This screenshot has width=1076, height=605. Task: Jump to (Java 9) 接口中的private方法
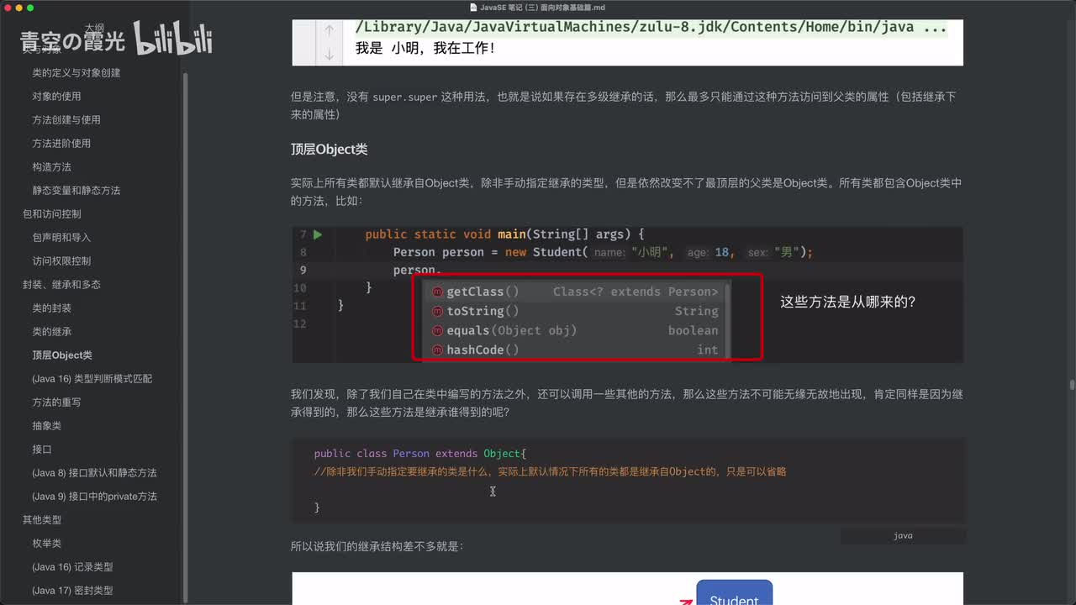[x=94, y=497]
